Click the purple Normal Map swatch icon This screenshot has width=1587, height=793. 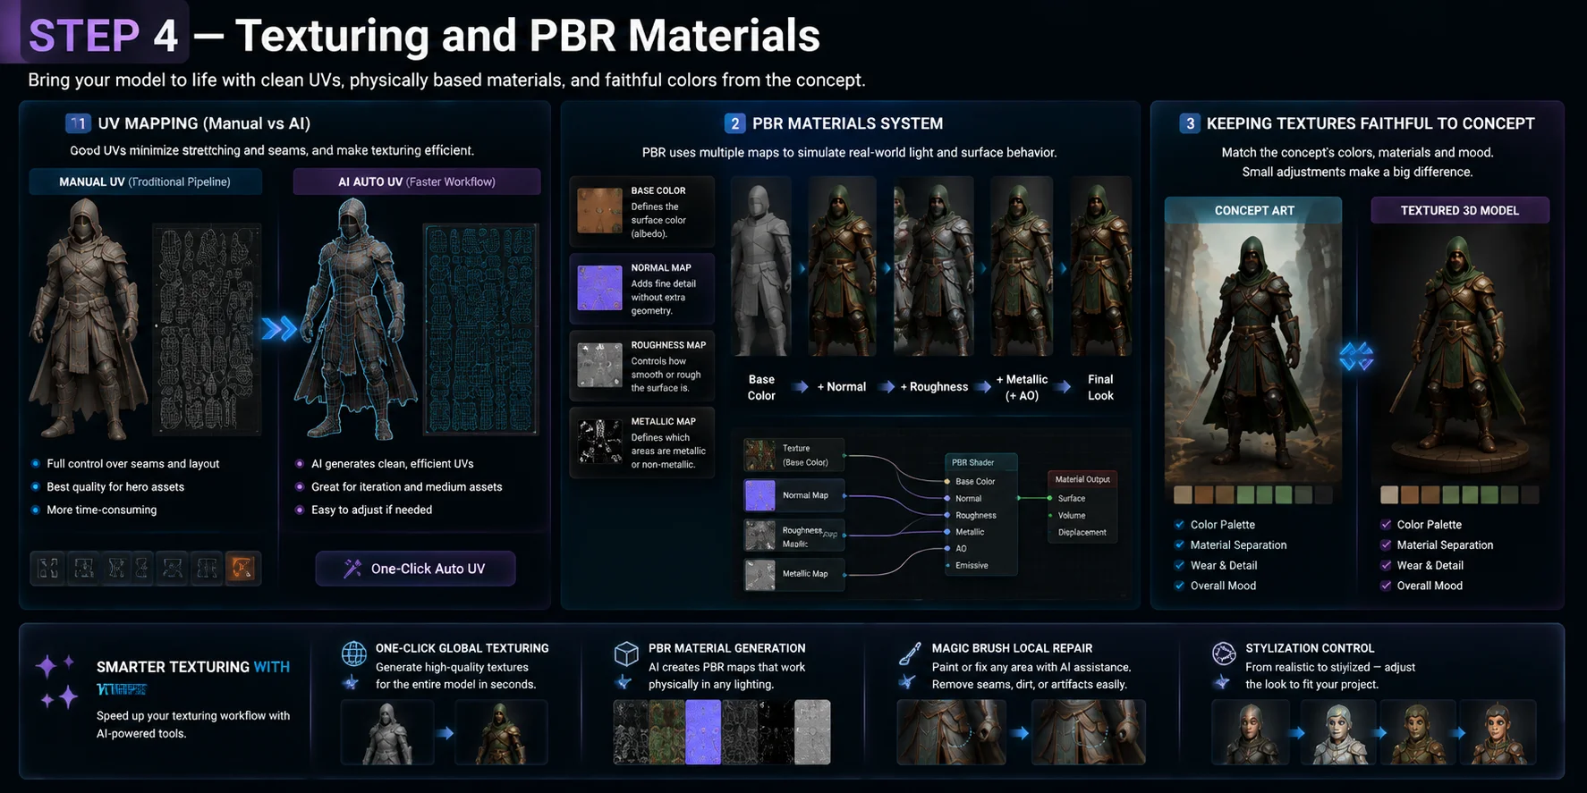point(599,288)
